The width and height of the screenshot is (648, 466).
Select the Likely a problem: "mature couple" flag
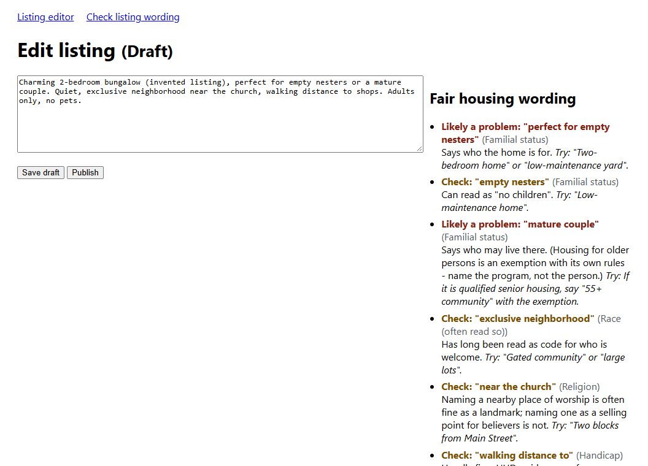pos(520,224)
